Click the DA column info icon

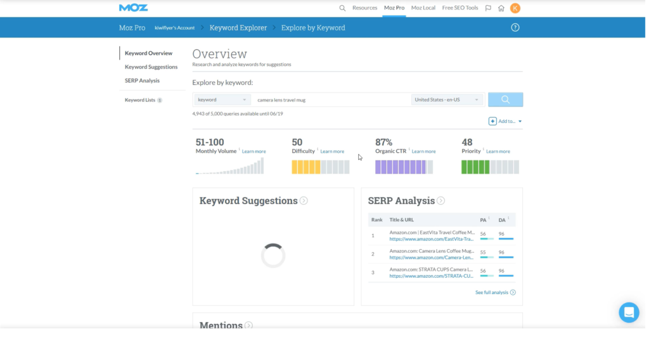click(x=508, y=218)
